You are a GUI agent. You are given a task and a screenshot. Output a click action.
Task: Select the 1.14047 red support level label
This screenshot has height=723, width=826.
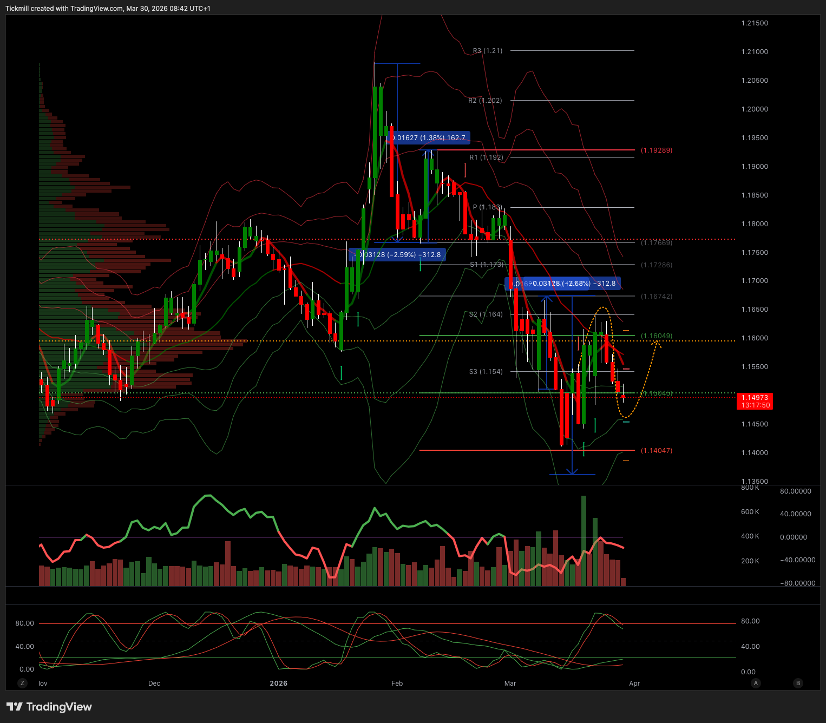tap(656, 451)
